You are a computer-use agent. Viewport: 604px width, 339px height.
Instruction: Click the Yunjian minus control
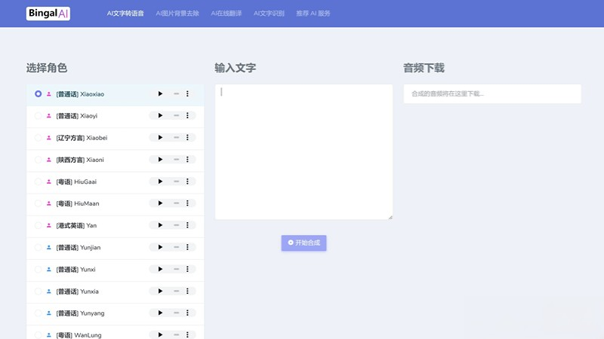click(176, 247)
